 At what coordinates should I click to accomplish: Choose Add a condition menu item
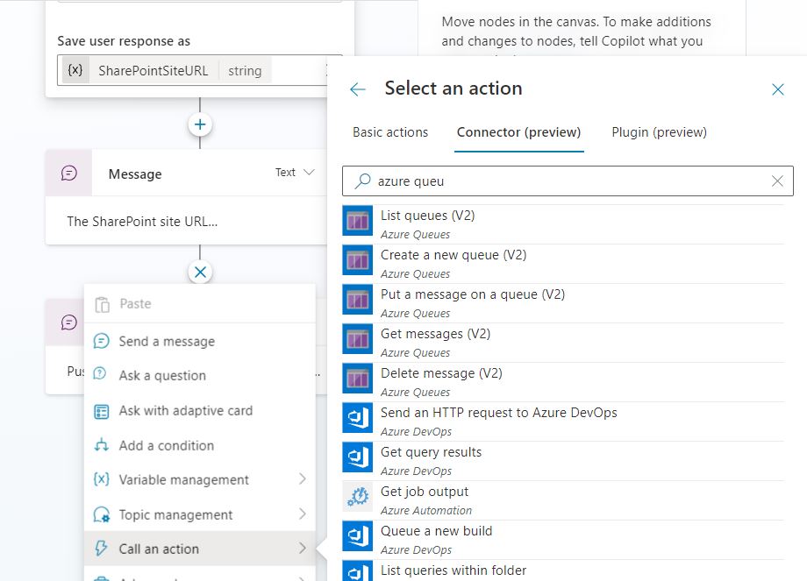pyautogui.click(x=200, y=445)
